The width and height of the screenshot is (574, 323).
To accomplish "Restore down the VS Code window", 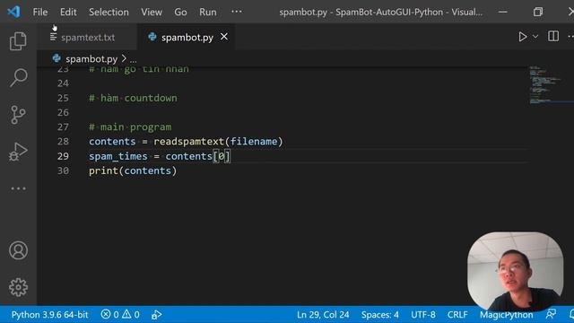I will click(x=538, y=12).
